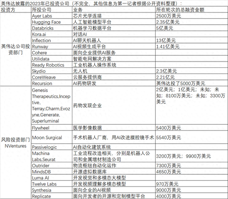
Task: Click the '5亿美元' amount cell
Action: pos(192,28)
